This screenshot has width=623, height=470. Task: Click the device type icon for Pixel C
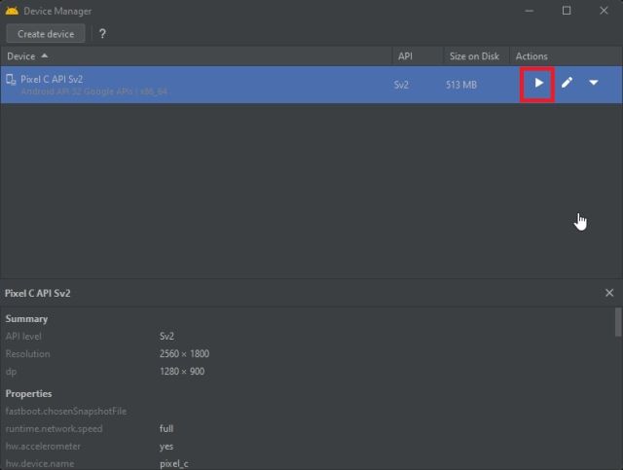click(x=11, y=80)
